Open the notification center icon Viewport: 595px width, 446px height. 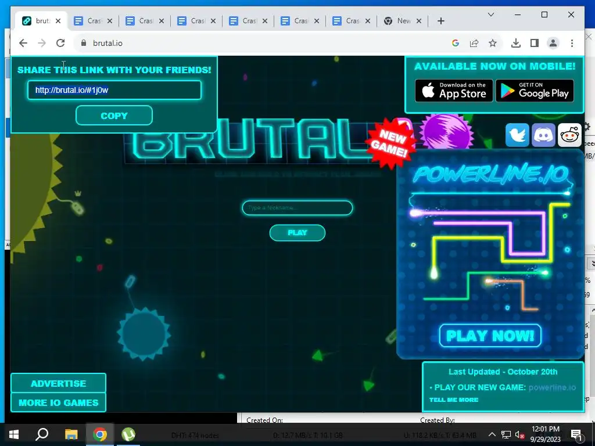[x=577, y=435]
